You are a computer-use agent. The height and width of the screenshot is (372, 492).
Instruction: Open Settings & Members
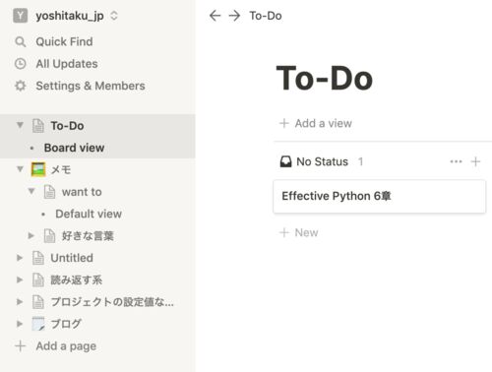tap(80, 86)
